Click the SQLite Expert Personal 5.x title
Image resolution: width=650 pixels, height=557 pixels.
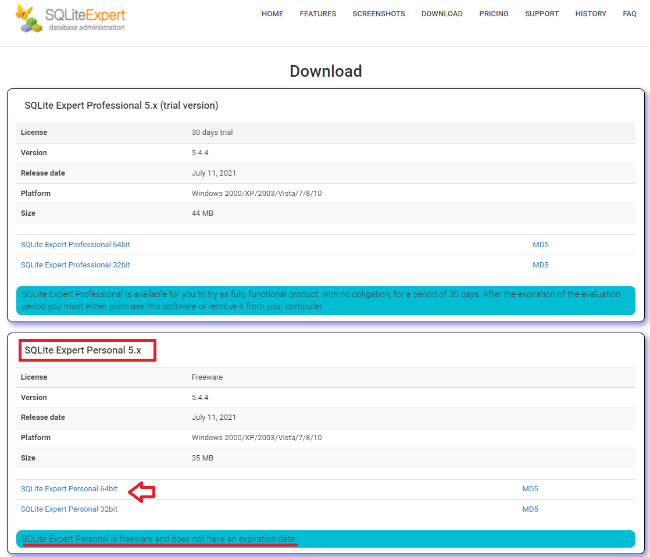point(86,350)
